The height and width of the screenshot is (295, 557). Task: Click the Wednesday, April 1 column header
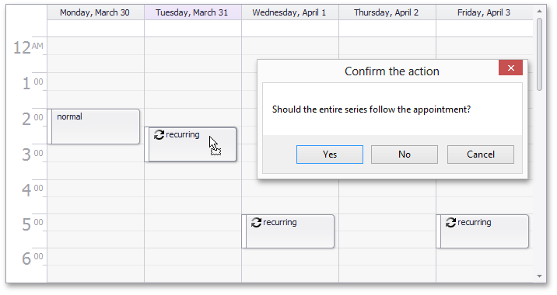click(x=290, y=12)
